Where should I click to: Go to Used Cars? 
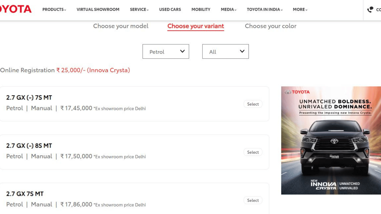[x=170, y=10]
